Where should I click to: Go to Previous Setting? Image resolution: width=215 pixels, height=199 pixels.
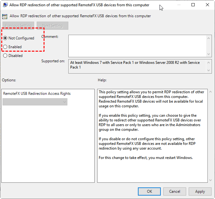(18, 26)
